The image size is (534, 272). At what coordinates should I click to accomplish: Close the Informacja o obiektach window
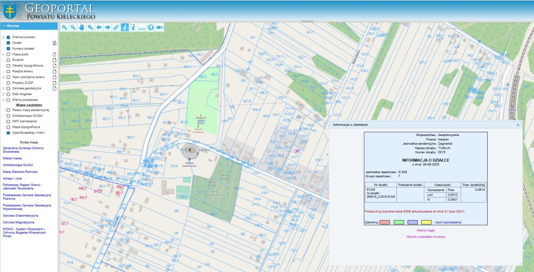[x=518, y=125]
